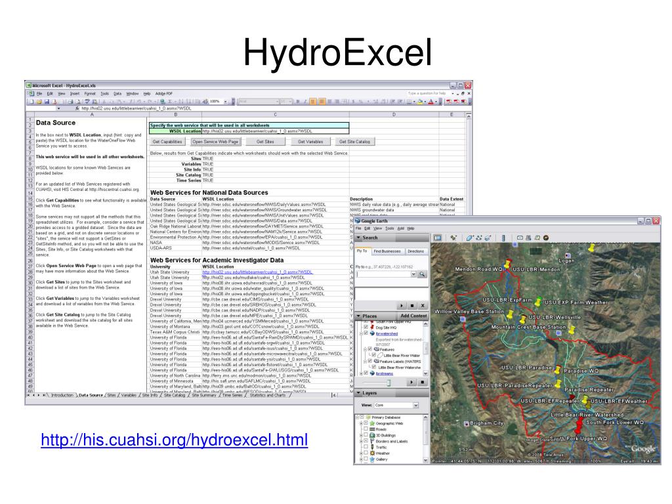Click the Show in Google Maps icon

[x=537, y=238]
